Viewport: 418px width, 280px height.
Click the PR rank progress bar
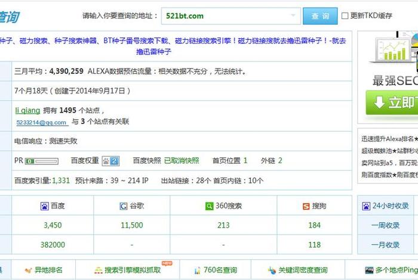(x=42, y=161)
